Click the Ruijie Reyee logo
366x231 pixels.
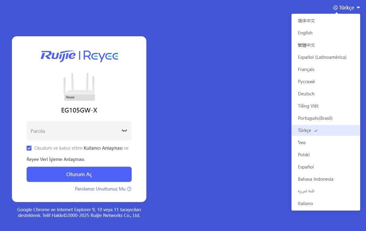79,56
